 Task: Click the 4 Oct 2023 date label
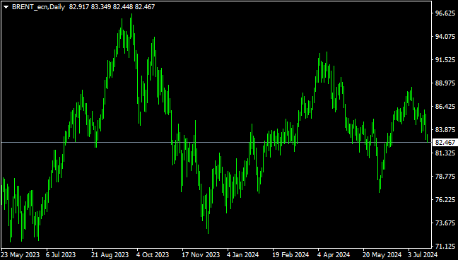coord(153,255)
